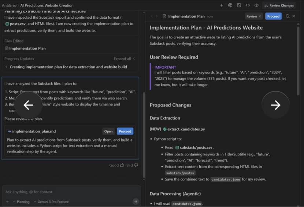This screenshot has width=304, height=207.
Task: Click the Ask anything input field
Action: (70, 192)
